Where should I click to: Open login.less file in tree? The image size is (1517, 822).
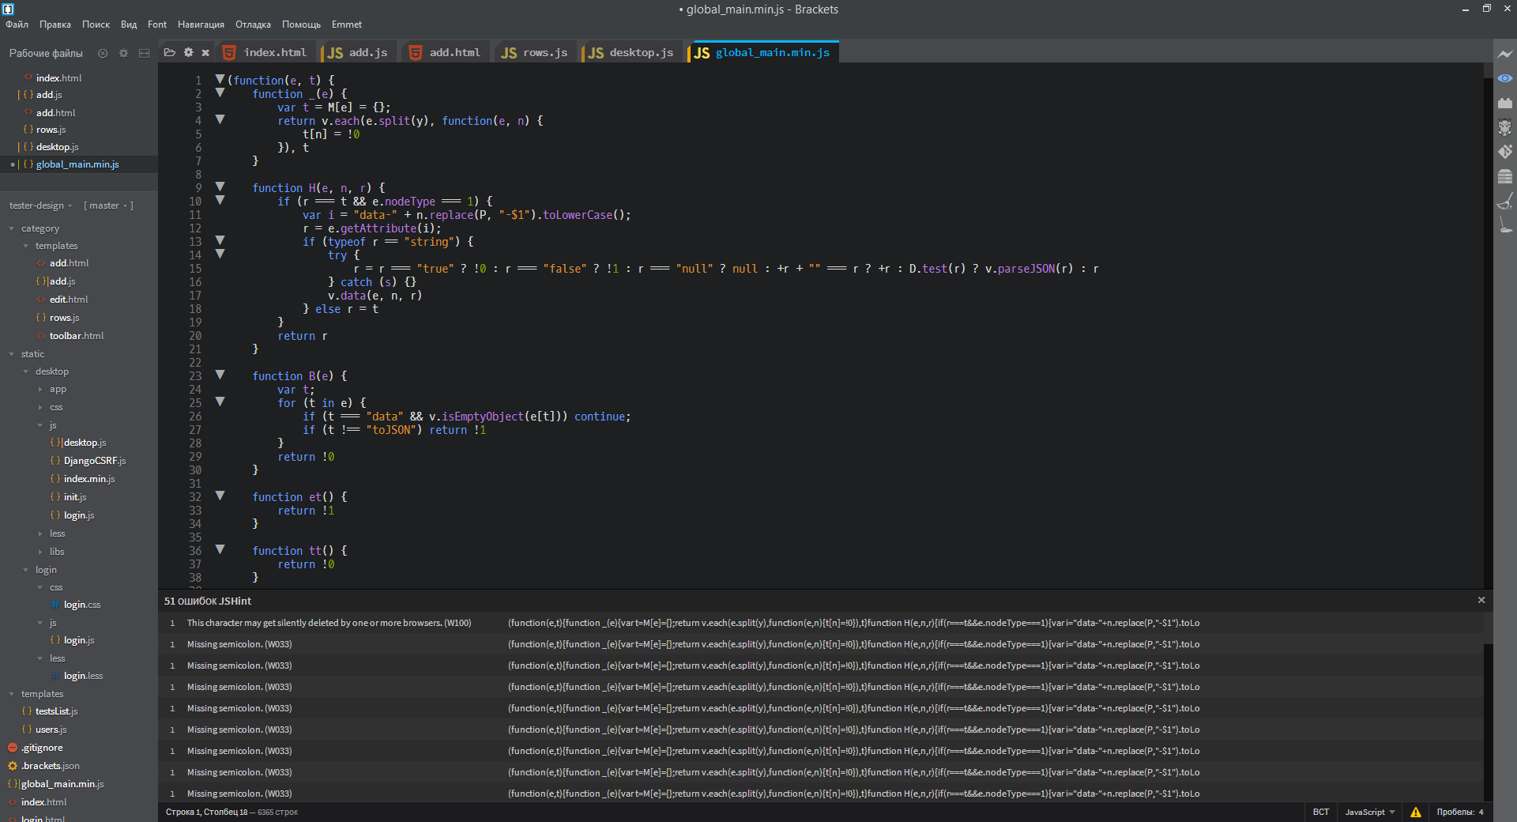(83, 676)
